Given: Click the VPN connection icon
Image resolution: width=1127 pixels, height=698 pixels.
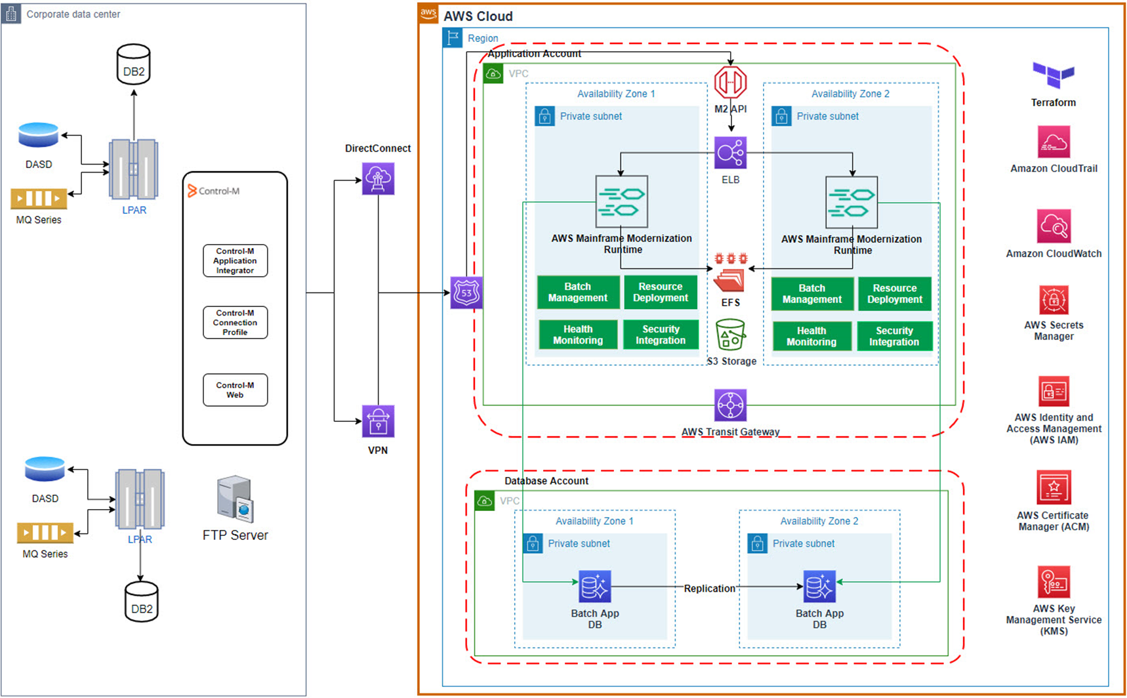Looking at the screenshot, I should coord(377,422).
